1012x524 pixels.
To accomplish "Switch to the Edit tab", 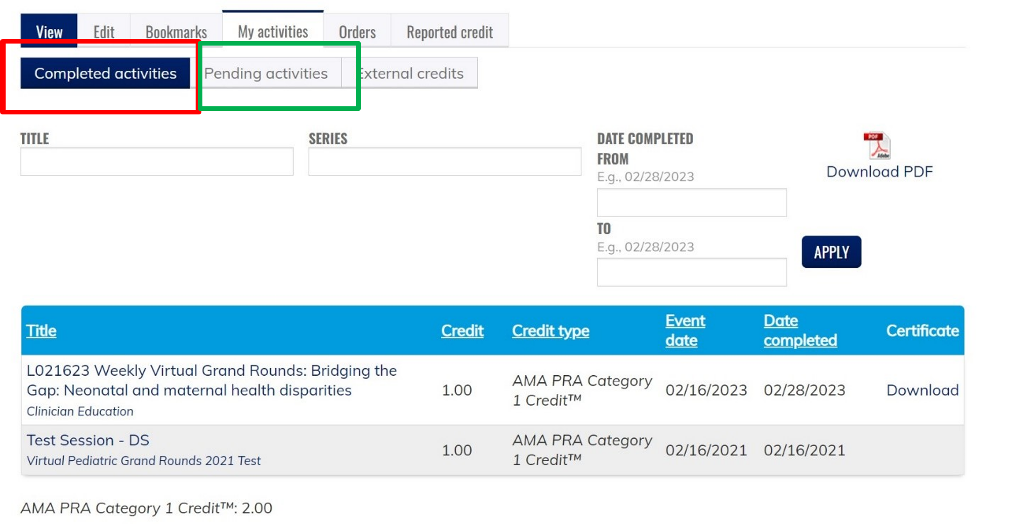I will (x=104, y=32).
